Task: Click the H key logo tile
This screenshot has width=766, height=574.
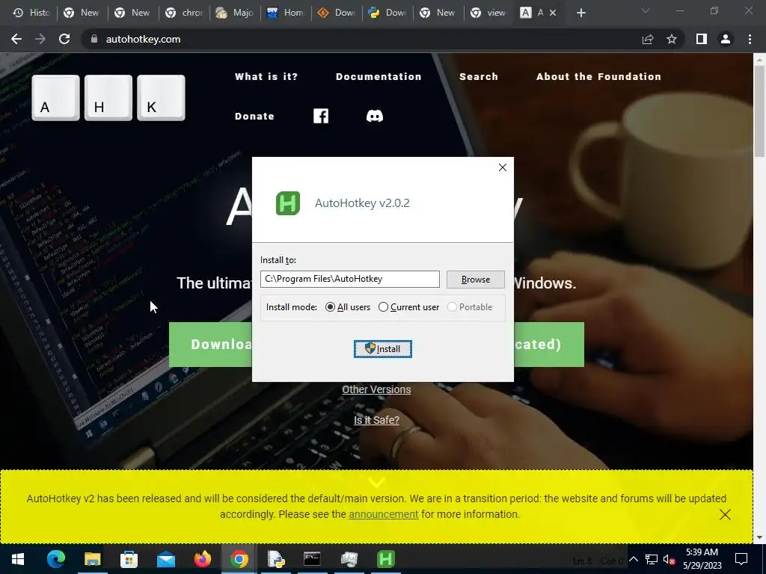Action: 108,98
